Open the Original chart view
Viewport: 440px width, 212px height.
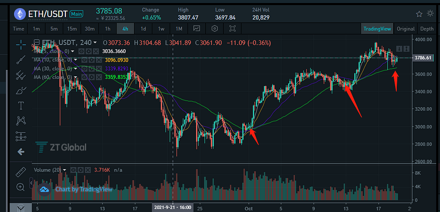406,29
